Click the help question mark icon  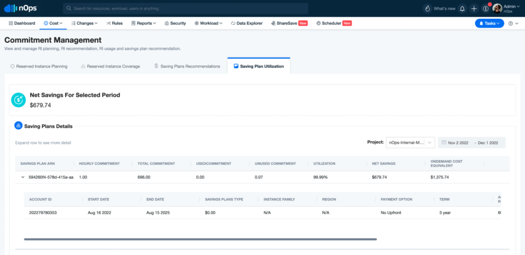click(511, 24)
